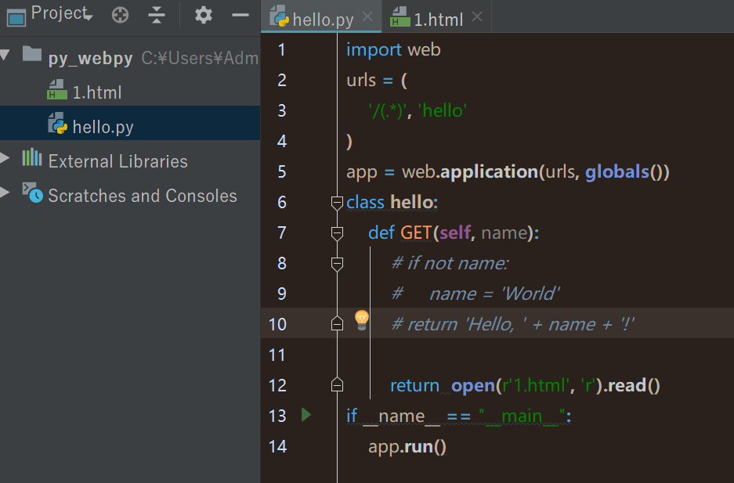The image size is (734, 483).
Task: Open Project panel settings gear
Action: (x=203, y=15)
